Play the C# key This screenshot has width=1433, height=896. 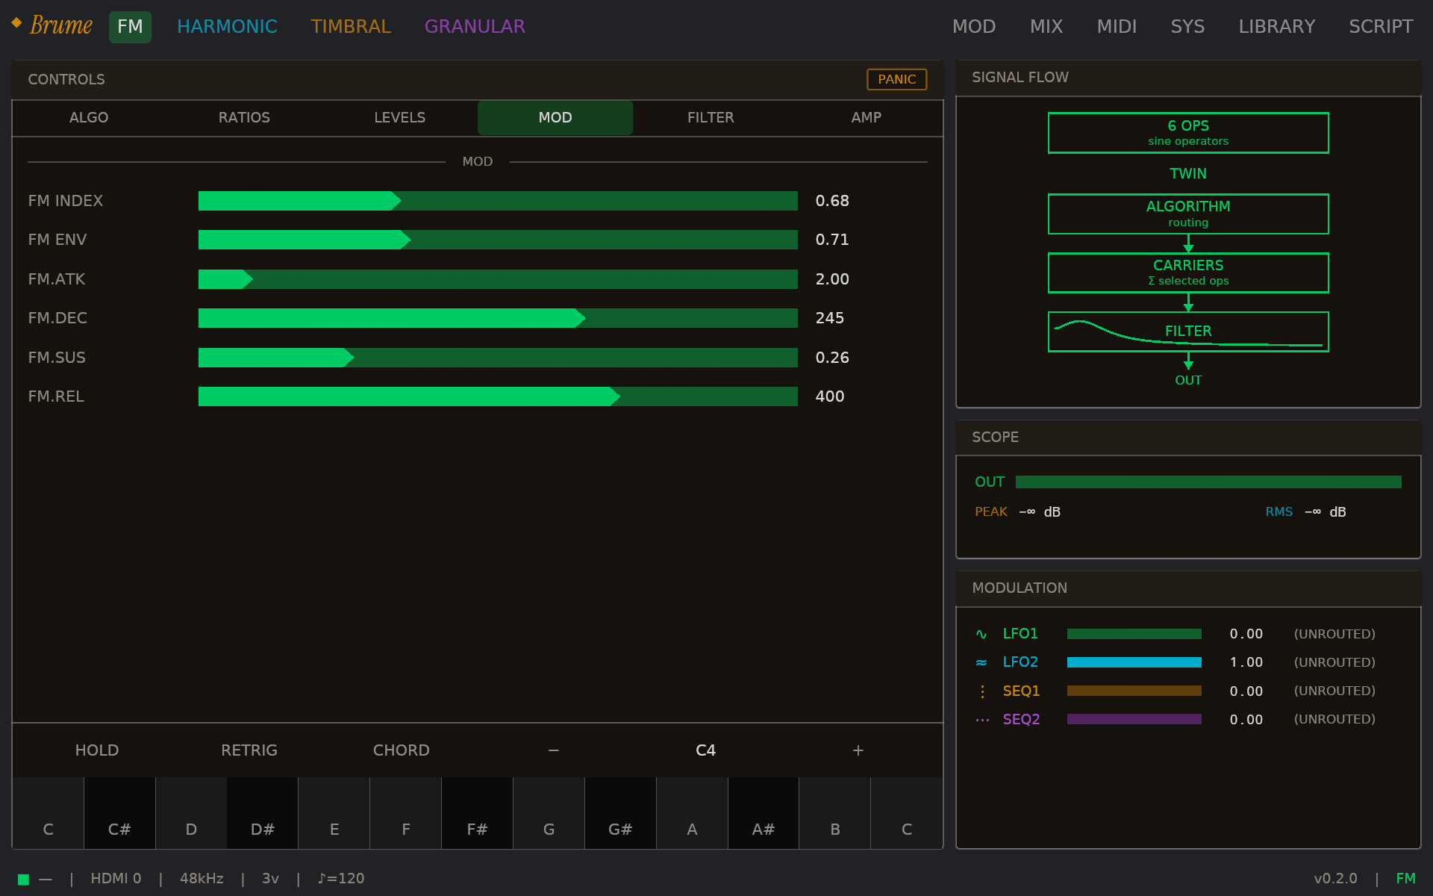tap(119, 813)
